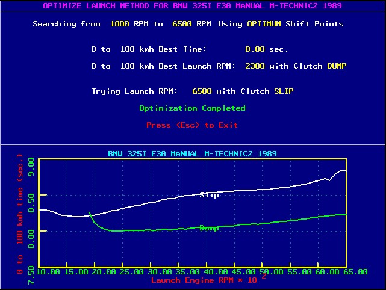The width and height of the screenshot is (386, 290).
Task: Click the Slip curve label on graph
Action: [209, 195]
